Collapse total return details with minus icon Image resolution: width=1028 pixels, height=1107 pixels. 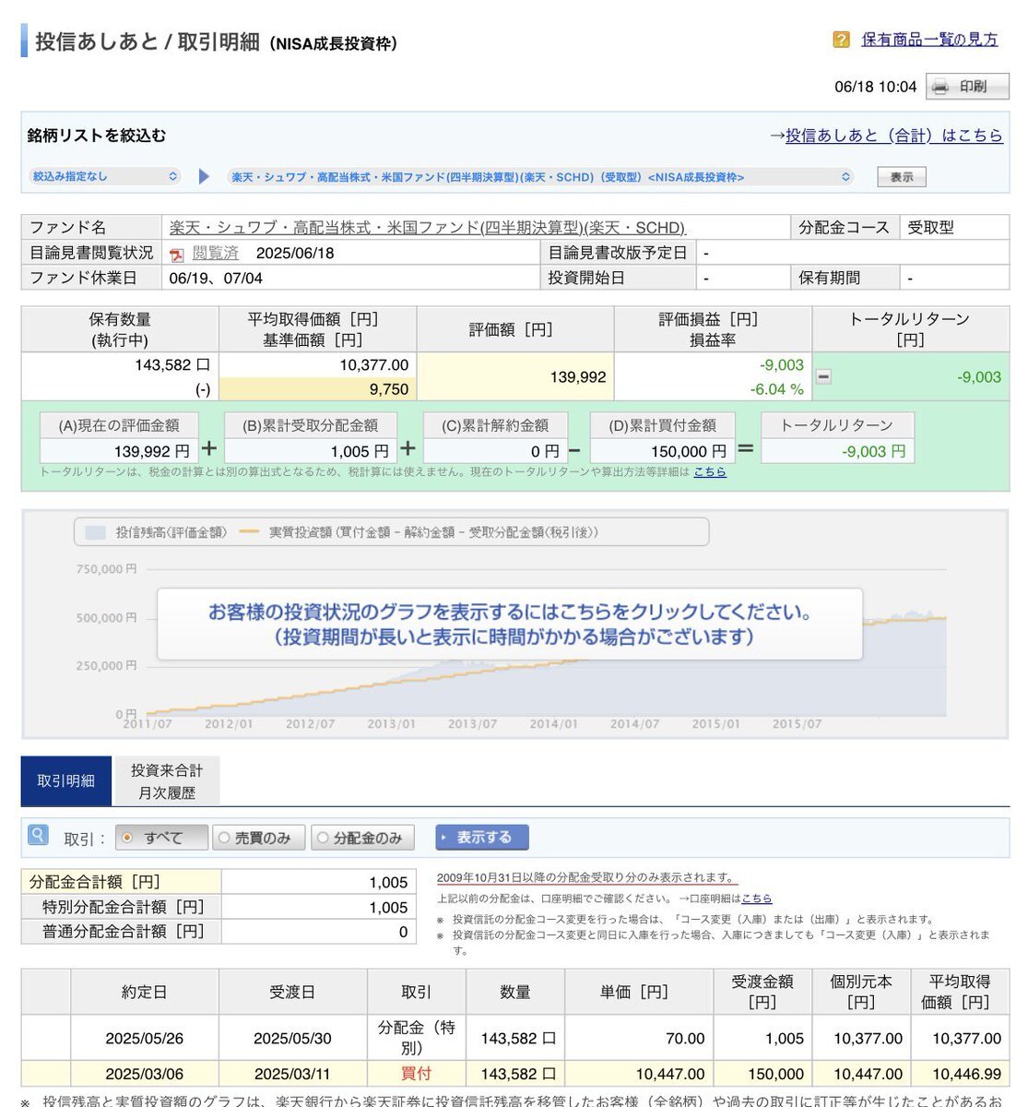click(x=824, y=376)
